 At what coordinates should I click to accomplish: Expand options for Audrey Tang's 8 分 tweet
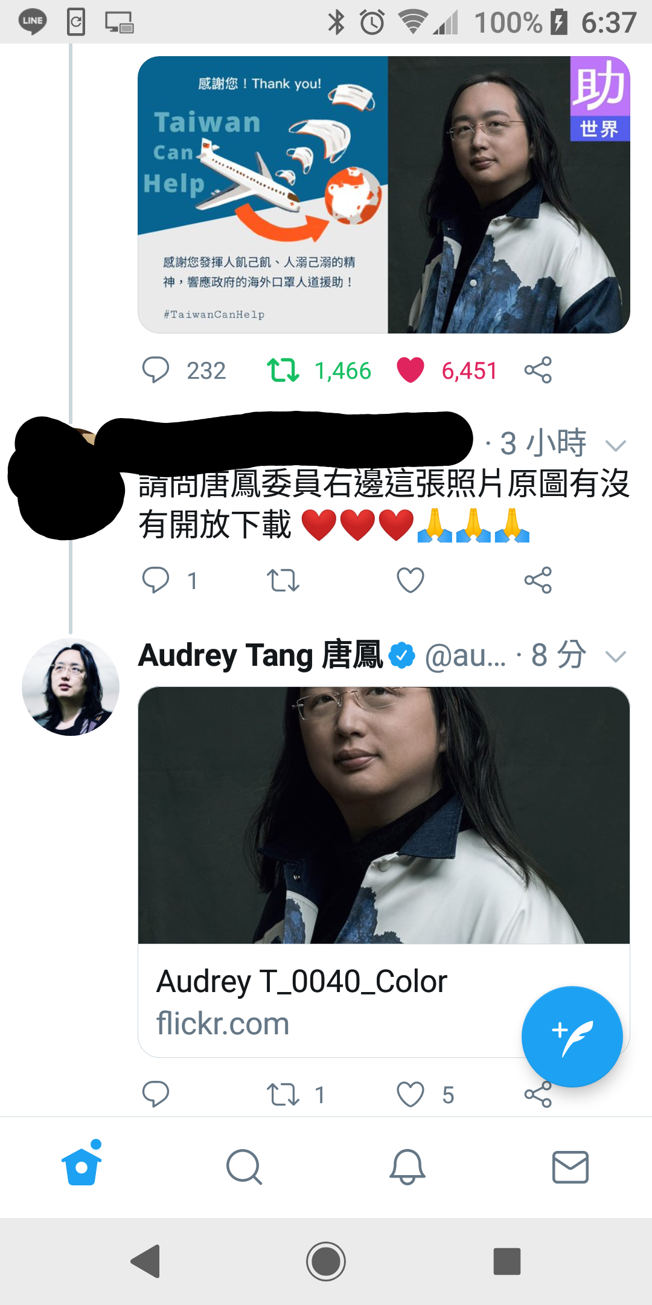point(615,657)
